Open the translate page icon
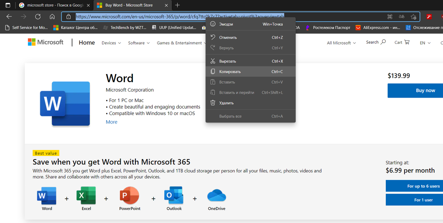Image resolution: width=443 pixels, height=223 pixels. [402, 17]
